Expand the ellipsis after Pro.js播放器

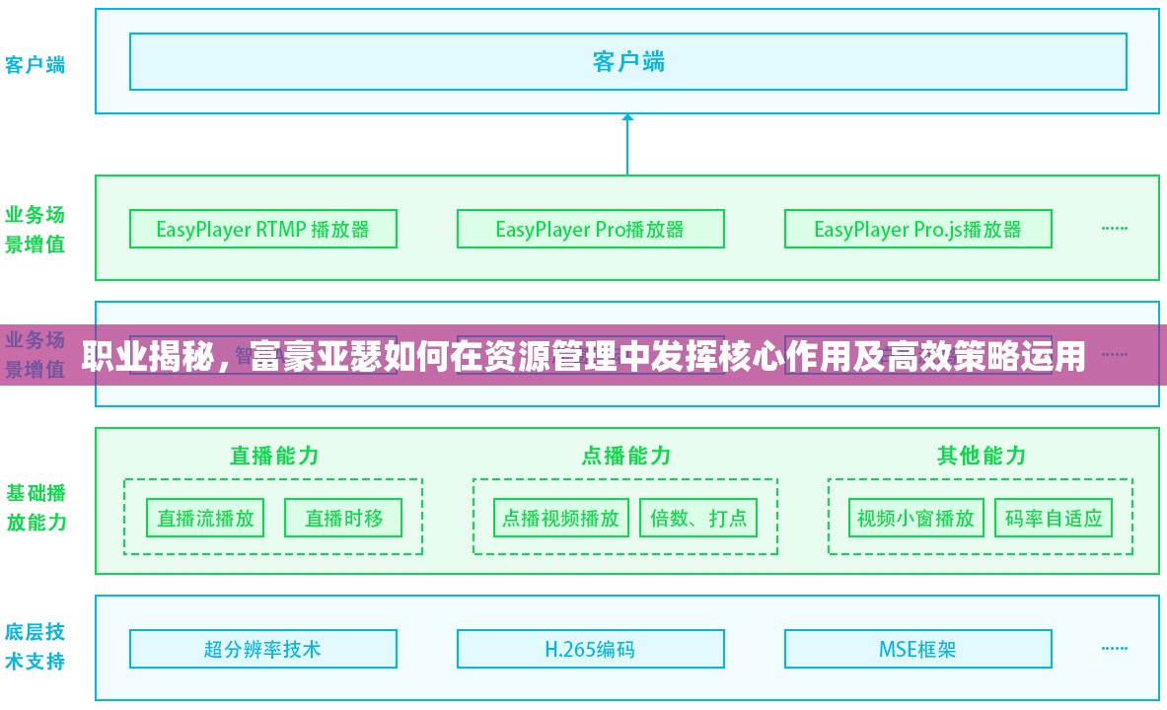pos(1115,228)
